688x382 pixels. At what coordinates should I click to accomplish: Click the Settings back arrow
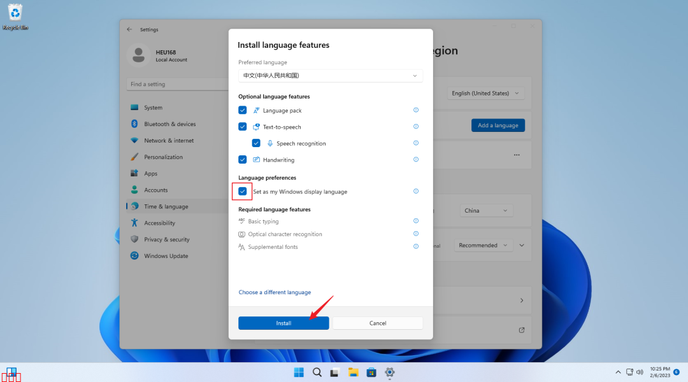(129, 29)
